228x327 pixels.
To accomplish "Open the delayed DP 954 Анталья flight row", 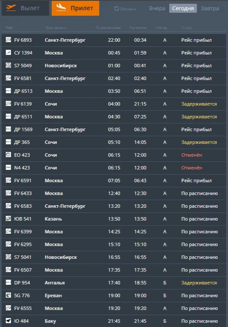I will [114, 283].
